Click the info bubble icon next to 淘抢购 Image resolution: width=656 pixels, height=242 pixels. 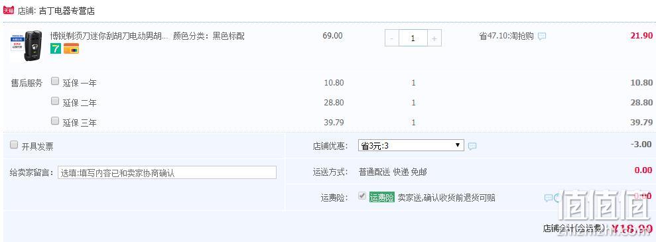click(542, 36)
